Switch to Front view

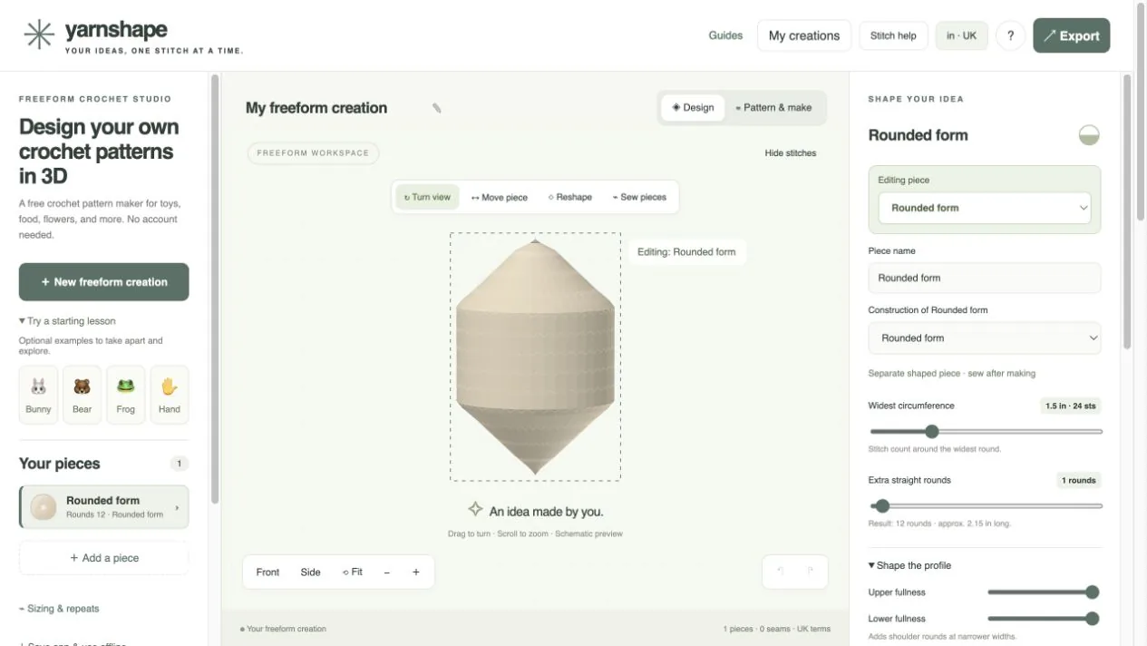point(268,573)
